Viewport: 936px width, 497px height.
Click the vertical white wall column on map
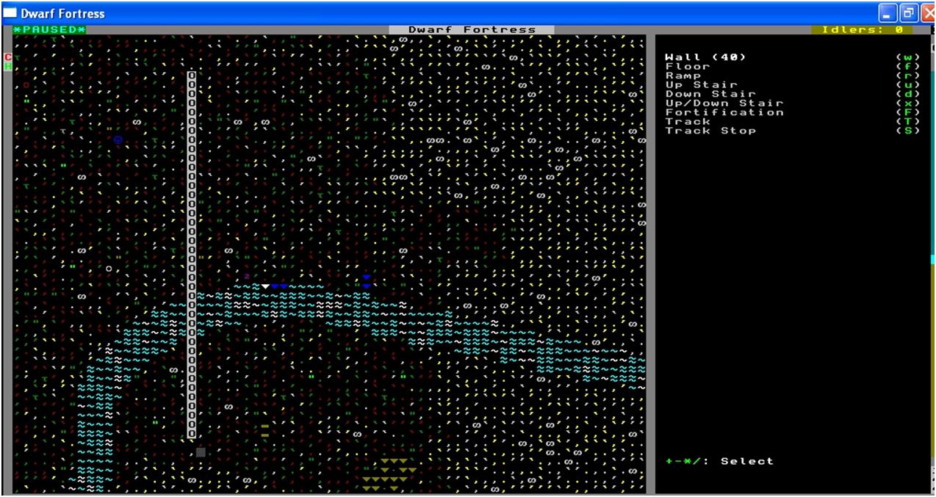[192, 255]
